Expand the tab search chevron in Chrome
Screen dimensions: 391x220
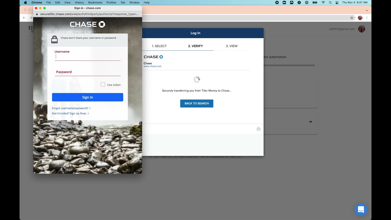point(367,10)
